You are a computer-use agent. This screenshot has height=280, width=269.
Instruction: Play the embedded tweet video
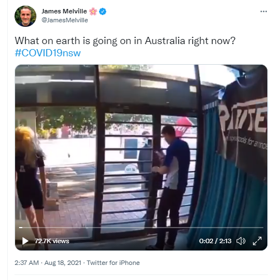(x=25, y=241)
